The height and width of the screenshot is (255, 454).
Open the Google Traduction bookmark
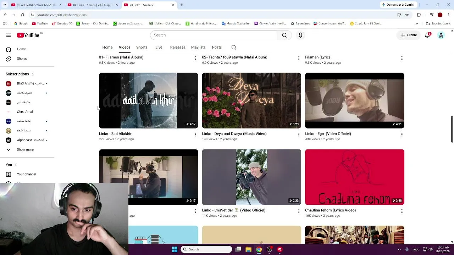[236, 24]
